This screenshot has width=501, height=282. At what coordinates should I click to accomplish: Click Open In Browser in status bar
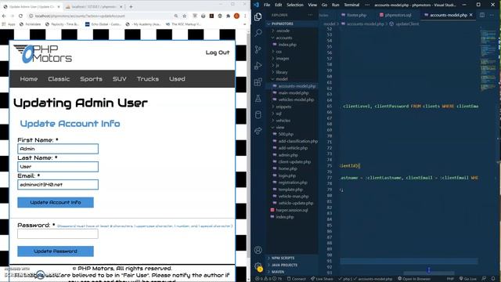click(414, 279)
